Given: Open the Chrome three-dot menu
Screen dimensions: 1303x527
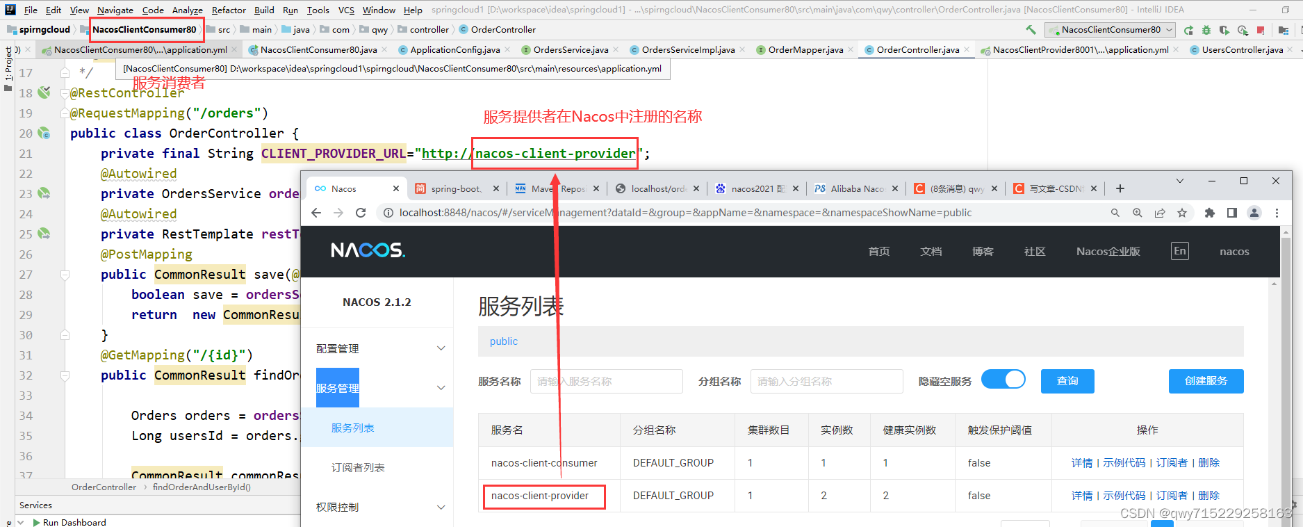Looking at the screenshot, I should click(1277, 213).
